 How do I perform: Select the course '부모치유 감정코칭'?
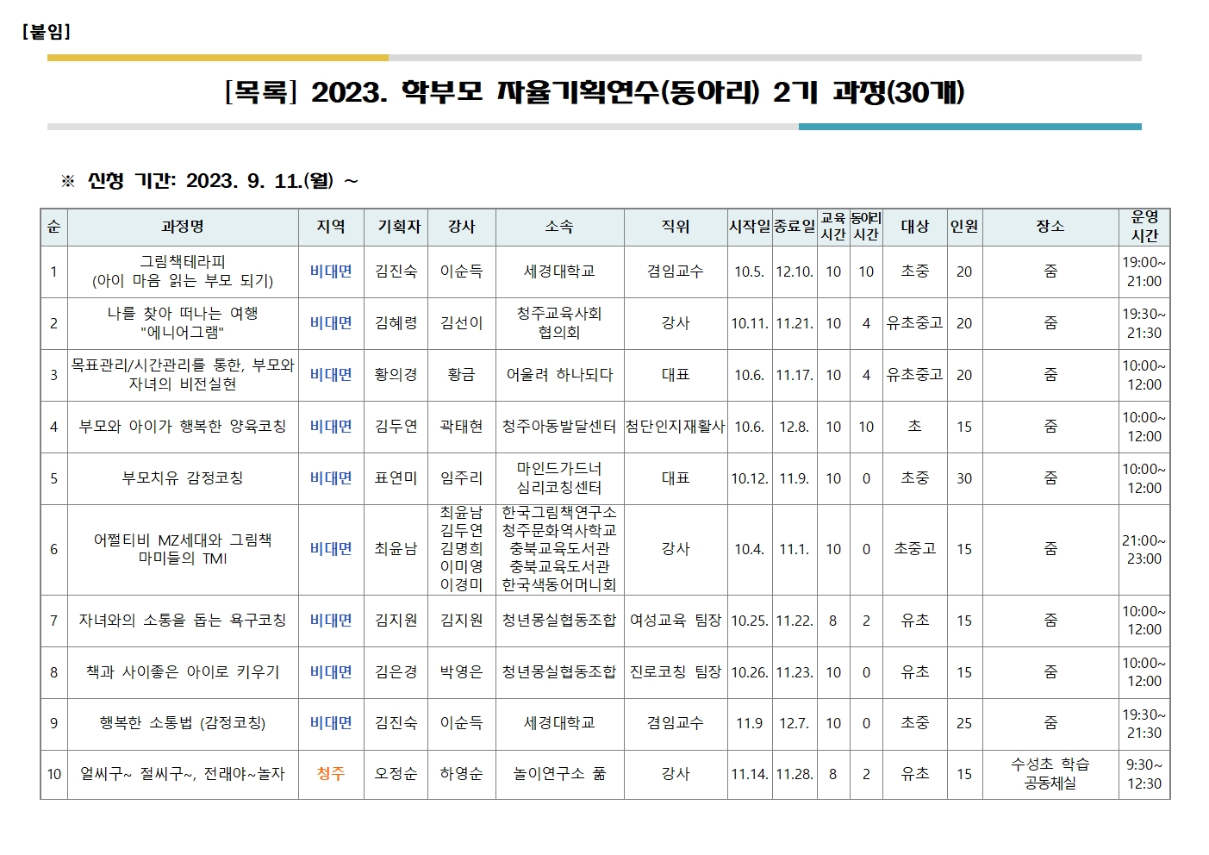tap(183, 478)
